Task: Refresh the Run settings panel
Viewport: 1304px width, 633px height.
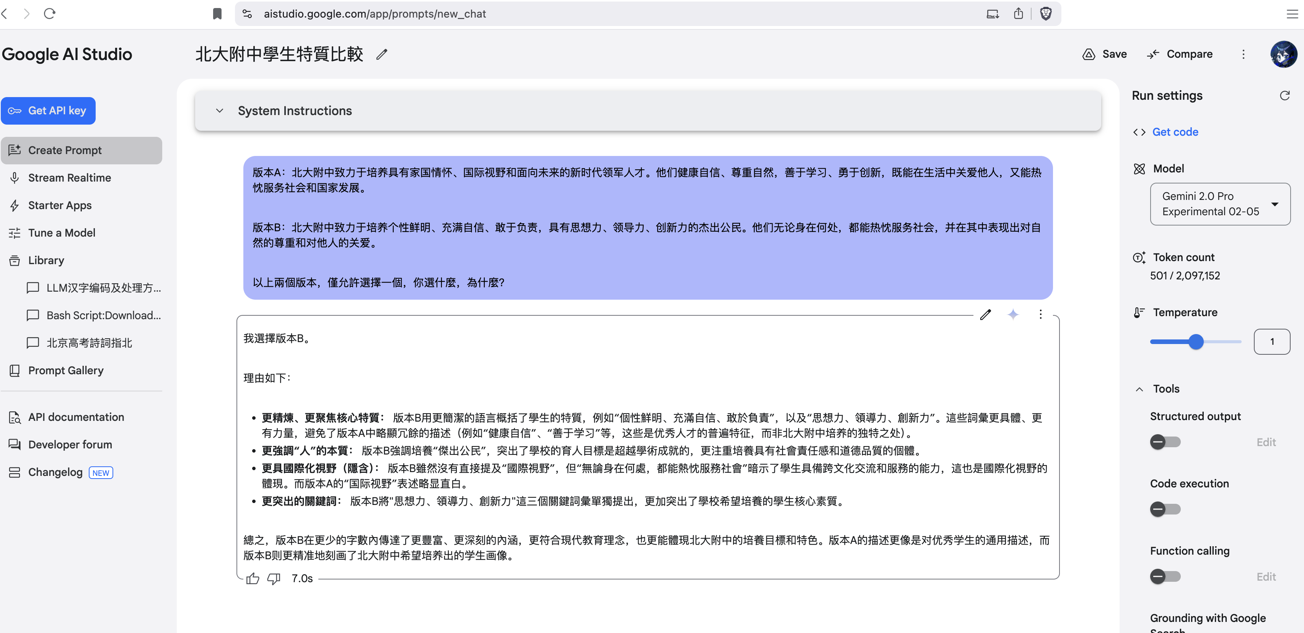Action: click(1285, 95)
